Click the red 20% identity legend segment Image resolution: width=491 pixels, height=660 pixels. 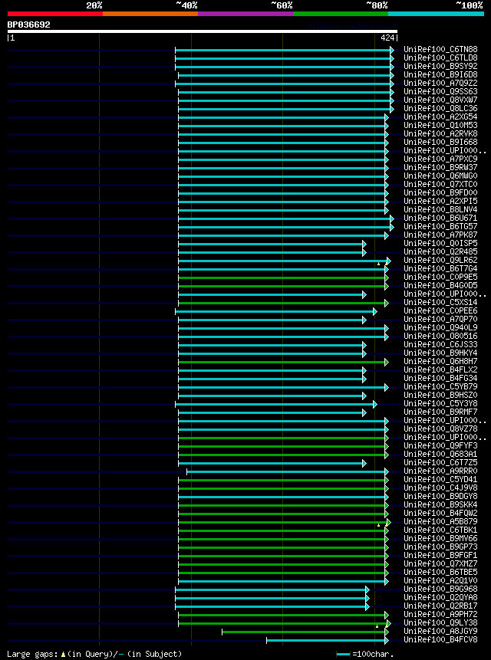coord(55,14)
